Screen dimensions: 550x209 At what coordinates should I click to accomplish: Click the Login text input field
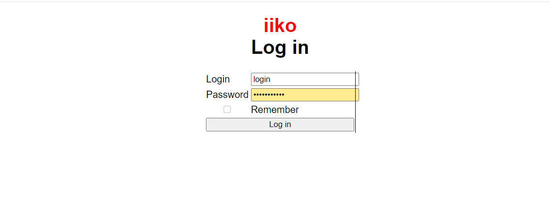click(304, 79)
